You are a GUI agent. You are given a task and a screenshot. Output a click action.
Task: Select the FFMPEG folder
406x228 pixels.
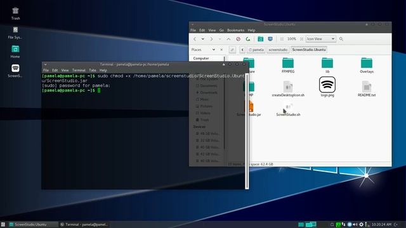(288, 65)
